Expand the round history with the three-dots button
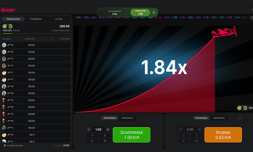Image resolution: width=253 pixels, height=152 pixels. pyautogui.click(x=251, y=18)
